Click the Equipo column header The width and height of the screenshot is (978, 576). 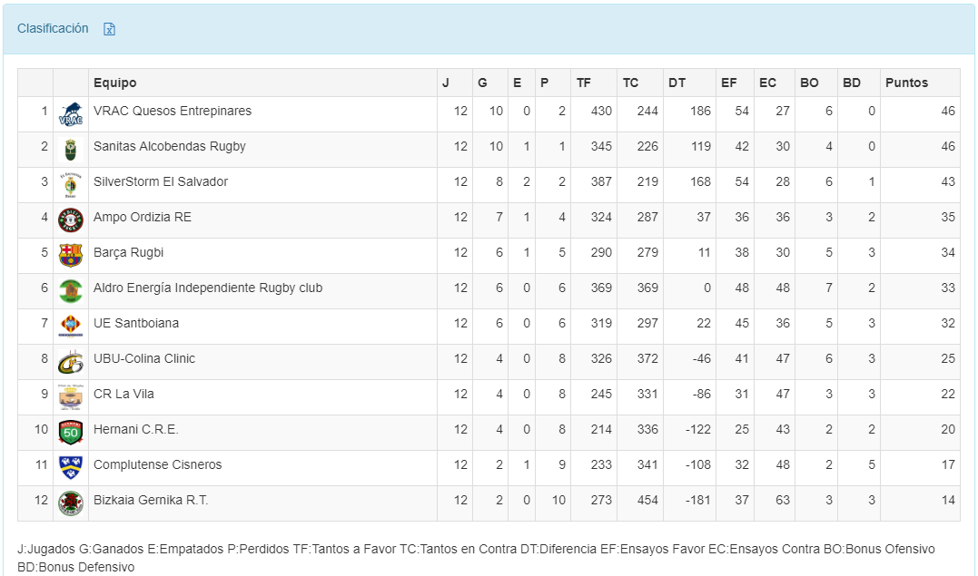(x=115, y=83)
